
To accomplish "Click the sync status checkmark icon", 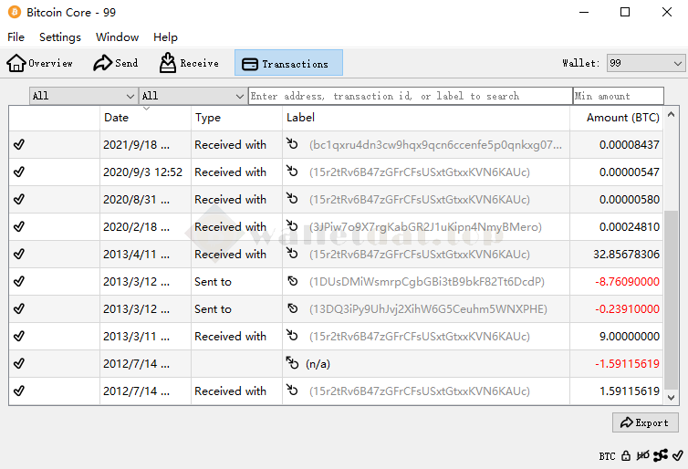I will [677, 455].
